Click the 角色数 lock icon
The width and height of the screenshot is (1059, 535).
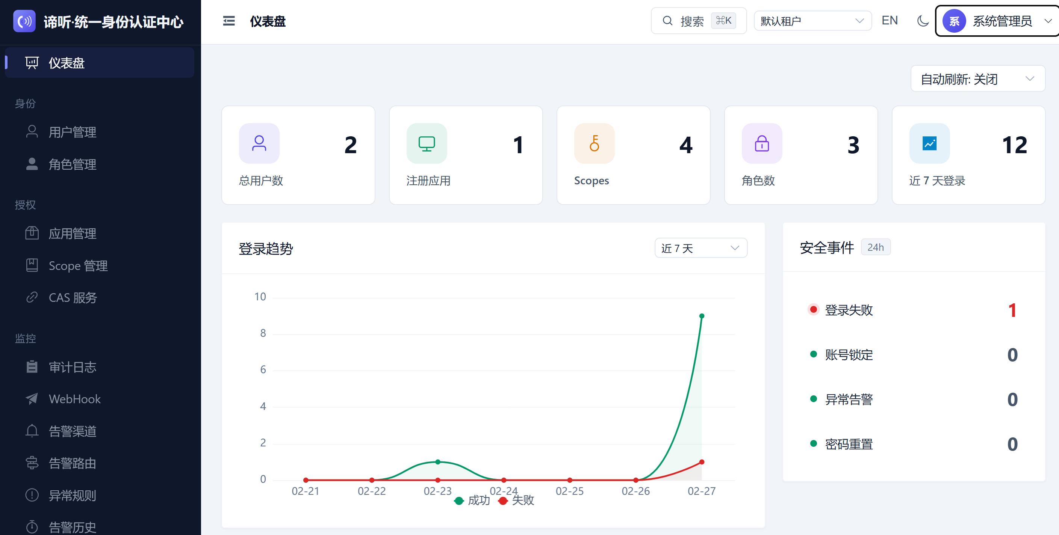(761, 143)
